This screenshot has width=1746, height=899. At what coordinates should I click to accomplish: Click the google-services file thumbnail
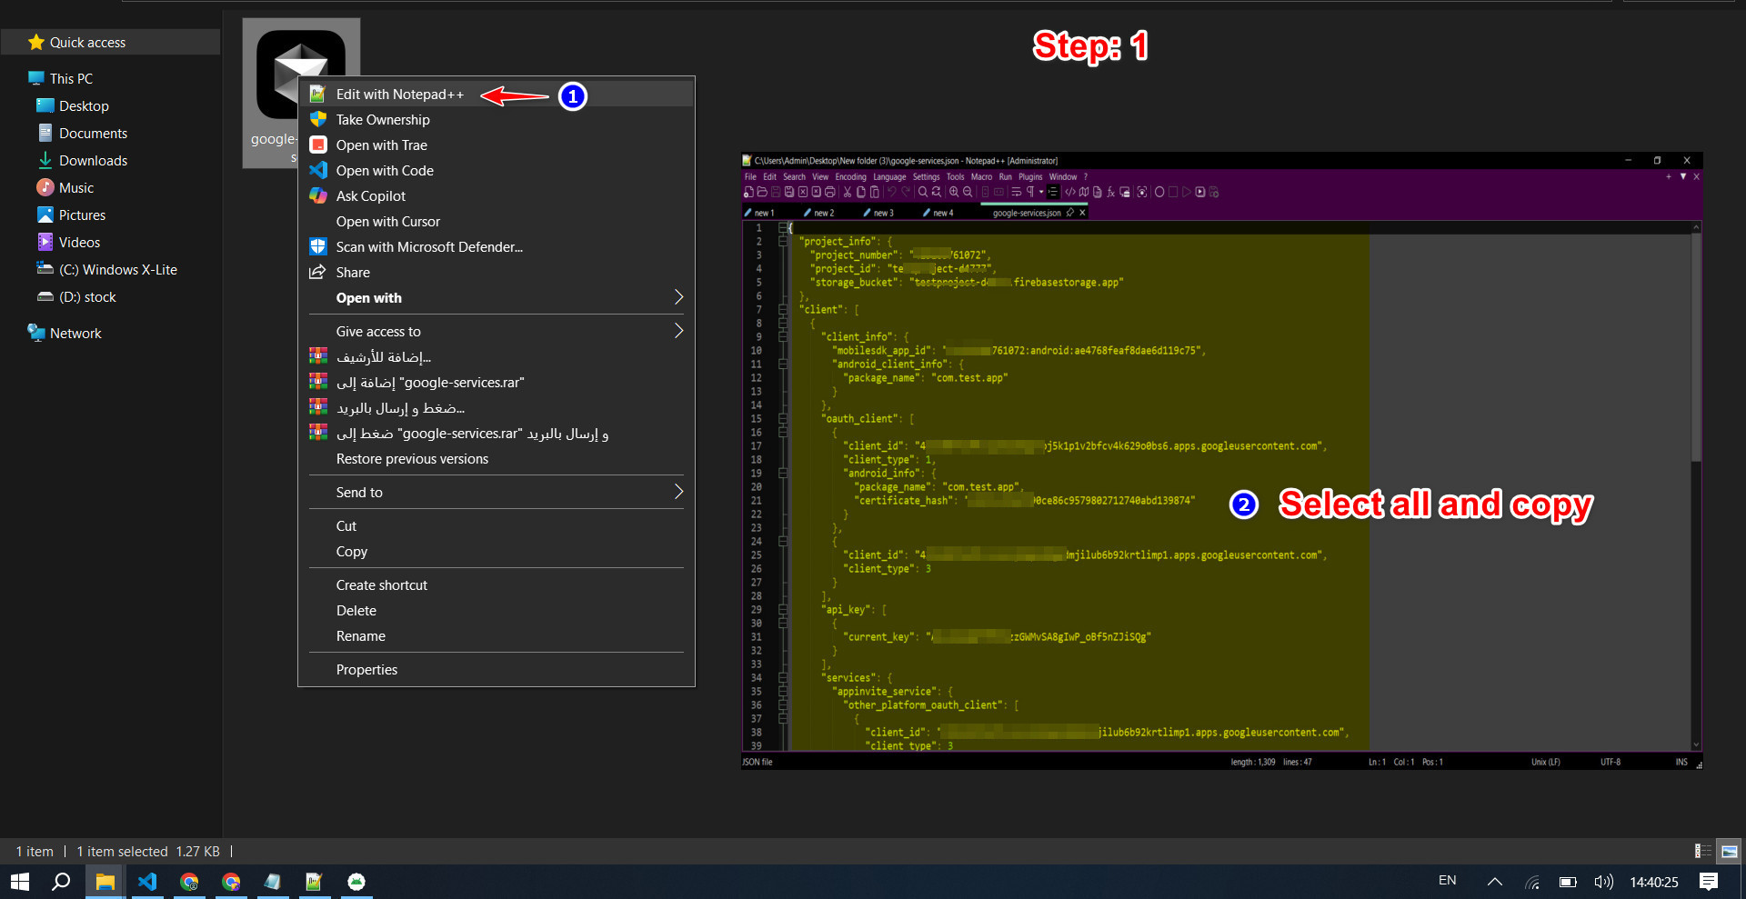[x=301, y=73]
